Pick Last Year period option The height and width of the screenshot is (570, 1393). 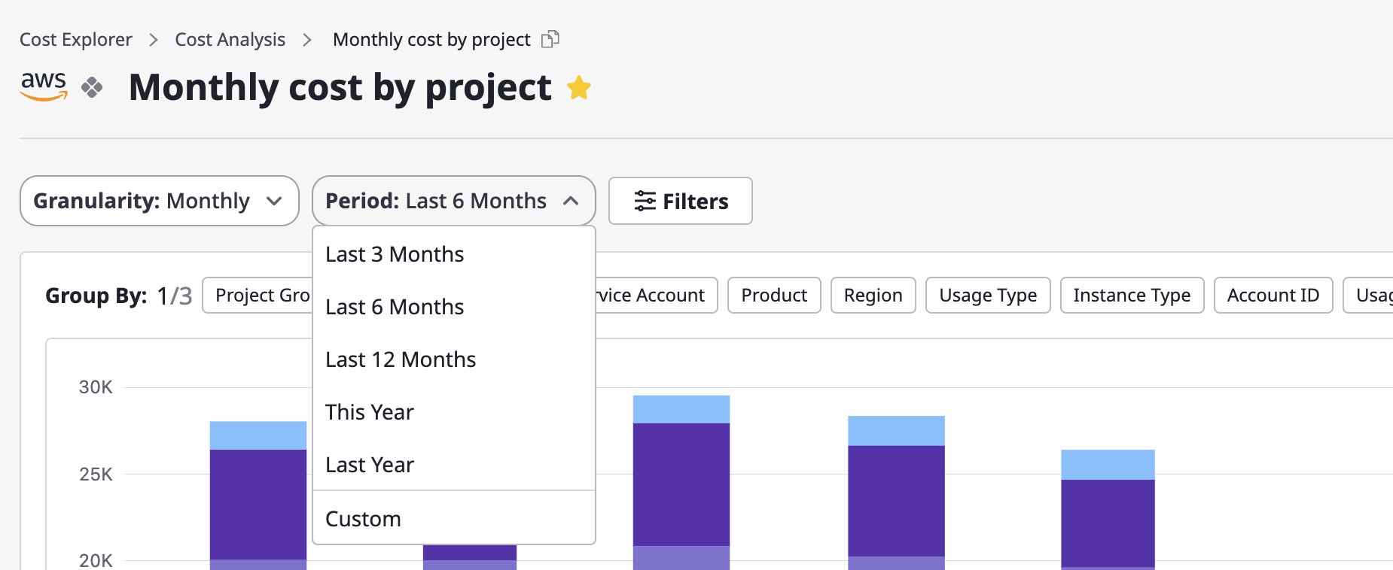[x=454, y=465]
